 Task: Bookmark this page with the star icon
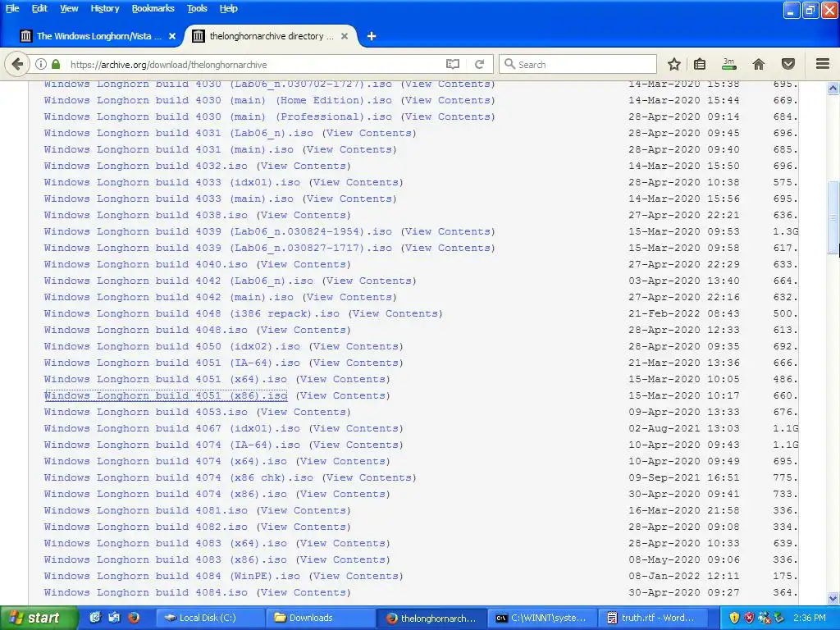pos(674,64)
